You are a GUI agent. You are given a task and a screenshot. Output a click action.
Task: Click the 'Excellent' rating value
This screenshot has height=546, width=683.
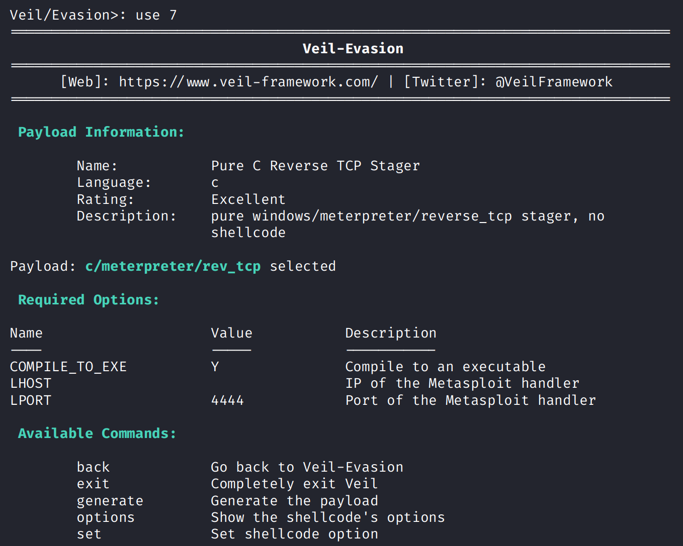pos(248,199)
